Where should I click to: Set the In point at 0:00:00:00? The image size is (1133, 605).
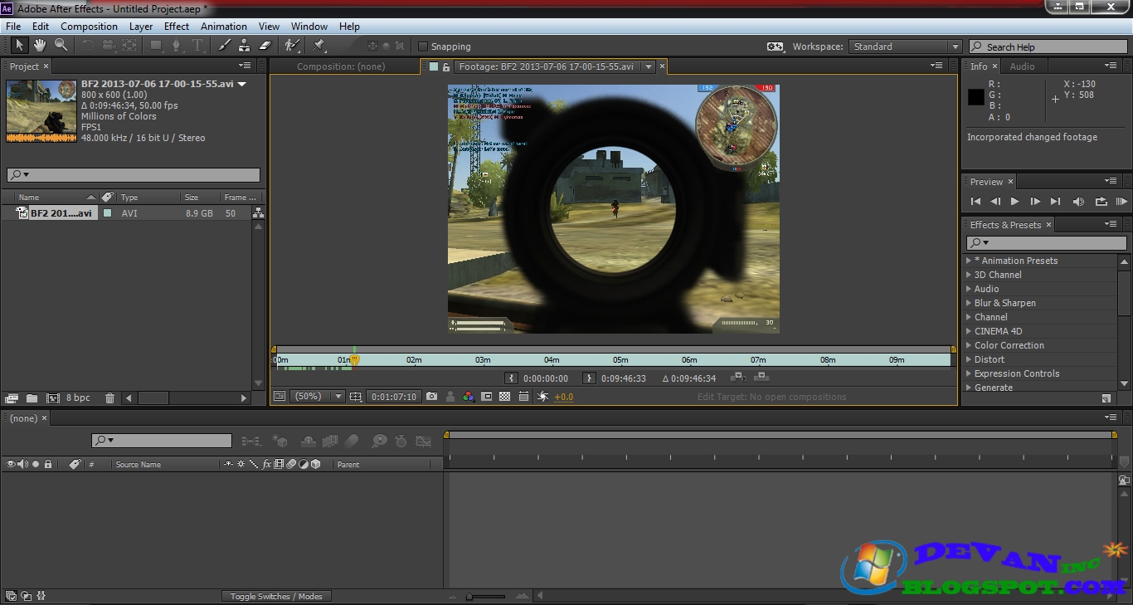tap(511, 378)
